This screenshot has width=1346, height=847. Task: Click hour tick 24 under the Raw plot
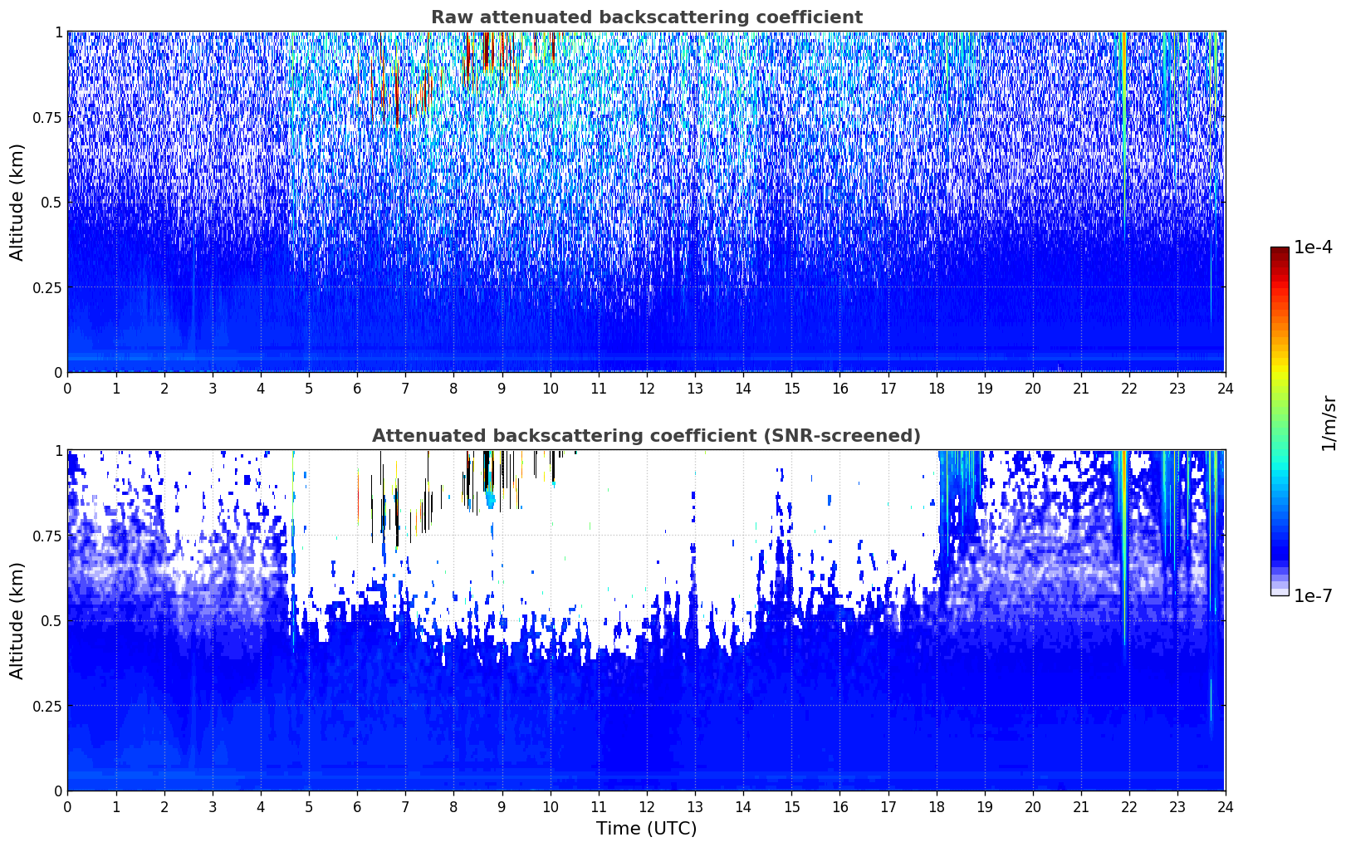[1226, 388]
